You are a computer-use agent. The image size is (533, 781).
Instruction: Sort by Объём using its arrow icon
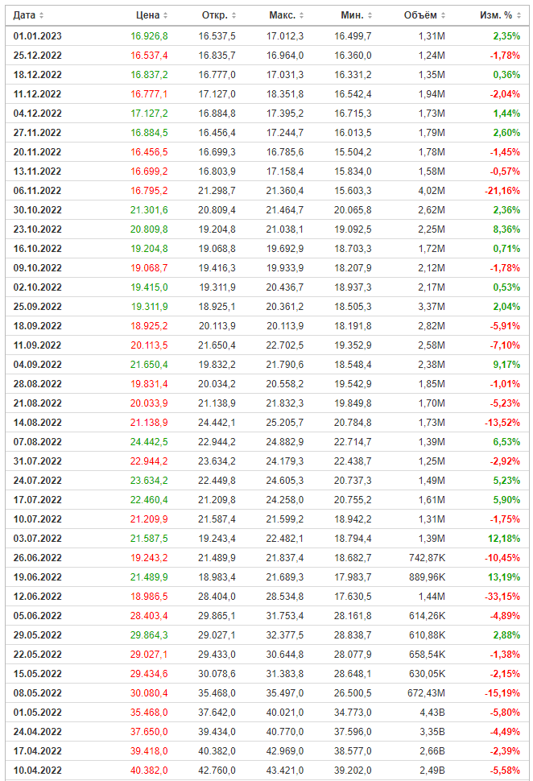(x=444, y=15)
